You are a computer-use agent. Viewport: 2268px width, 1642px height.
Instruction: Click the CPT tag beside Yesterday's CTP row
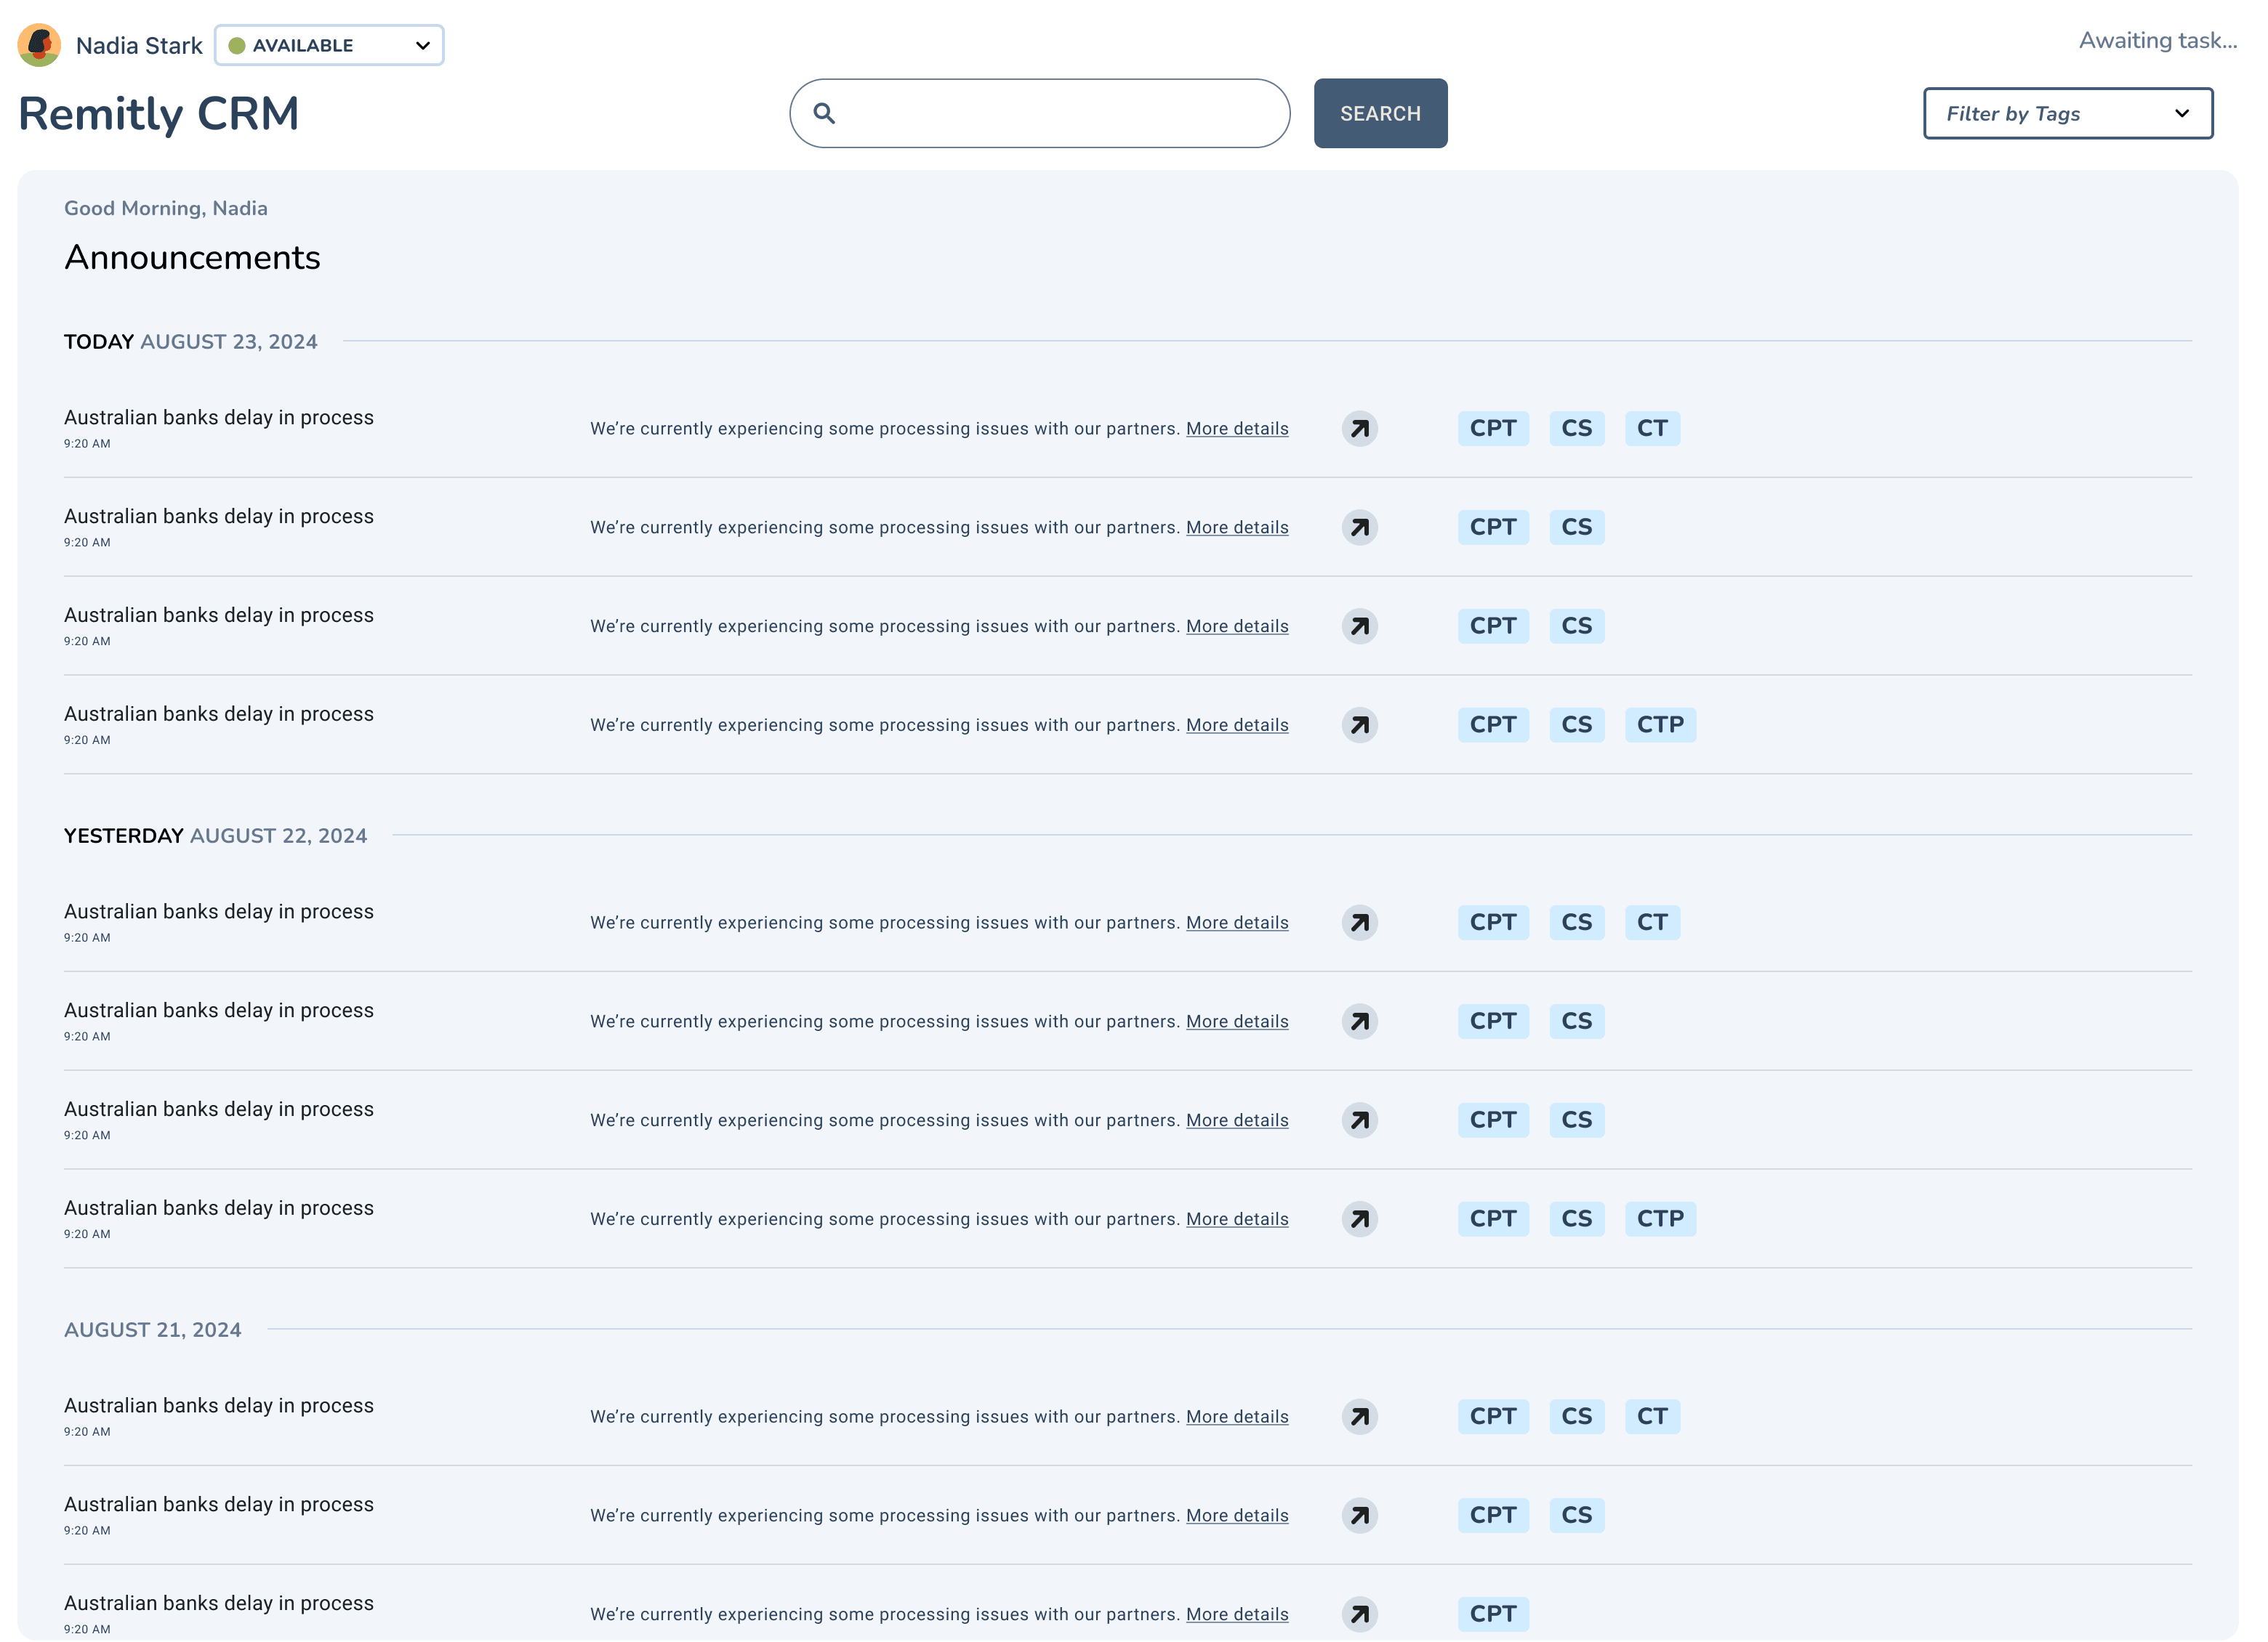coord(1493,1219)
